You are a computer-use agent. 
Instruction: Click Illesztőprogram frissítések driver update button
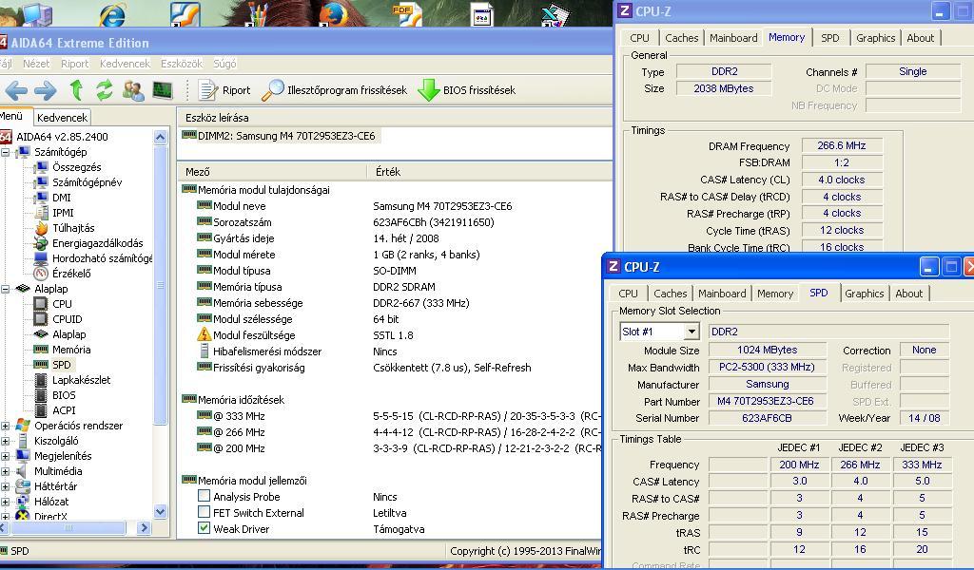(x=334, y=90)
